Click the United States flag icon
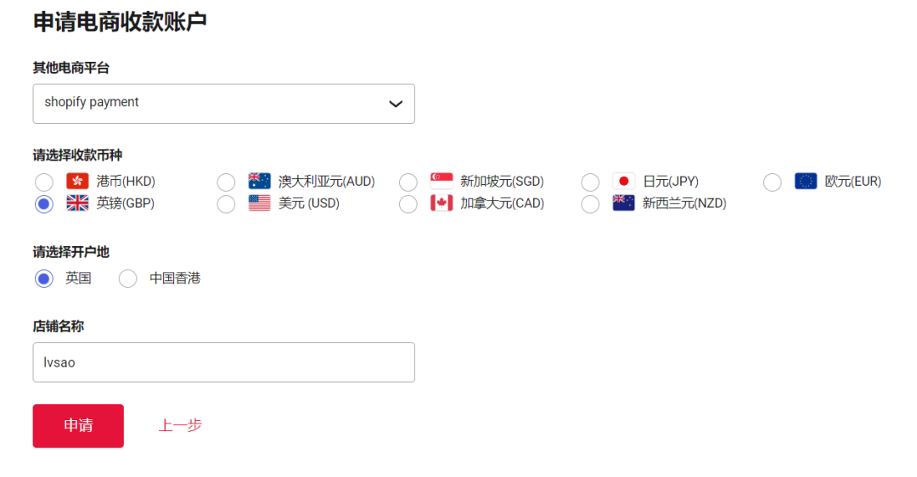917x477 pixels. 259,203
